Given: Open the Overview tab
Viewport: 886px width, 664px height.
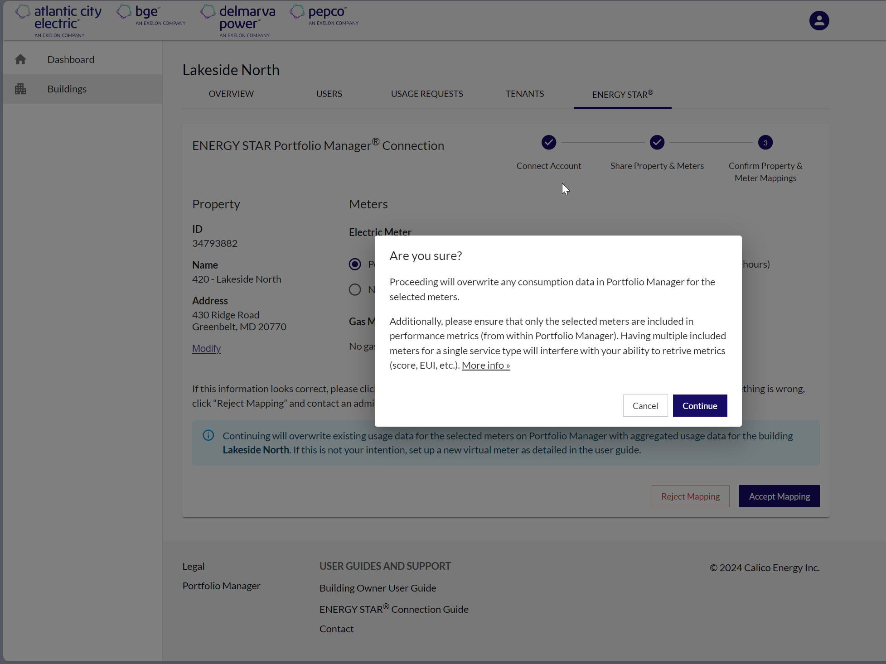Looking at the screenshot, I should (x=231, y=94).
